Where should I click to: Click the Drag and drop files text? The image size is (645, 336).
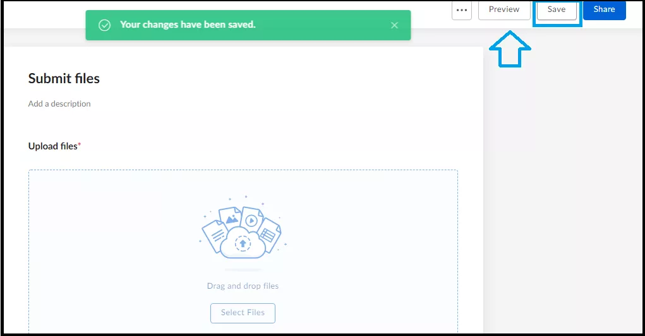coord(243,286)
